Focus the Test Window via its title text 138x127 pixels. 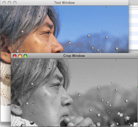[x=64, y=3]
